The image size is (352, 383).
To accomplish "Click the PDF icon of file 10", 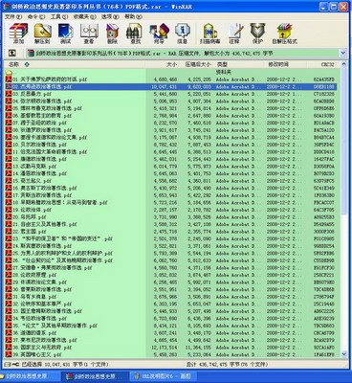I will [x=9, y=145].
